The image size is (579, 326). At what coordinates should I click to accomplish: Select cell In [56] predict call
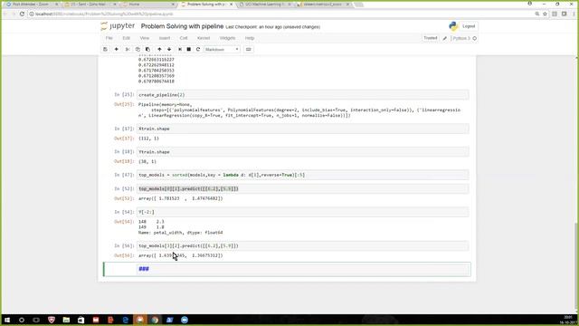tap(303, 245)
